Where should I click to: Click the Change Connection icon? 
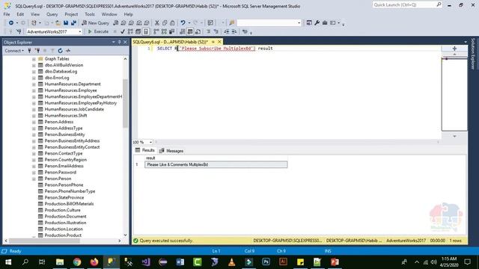tap(19, 31)
